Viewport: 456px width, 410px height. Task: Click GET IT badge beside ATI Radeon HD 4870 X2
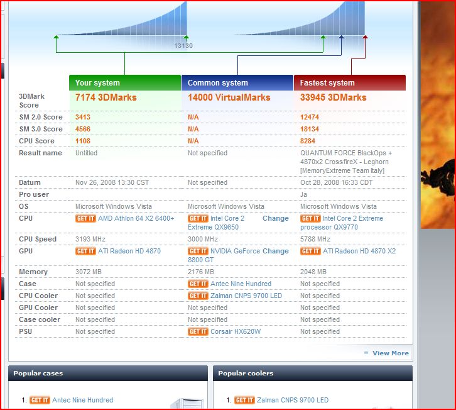coord(310,251)
